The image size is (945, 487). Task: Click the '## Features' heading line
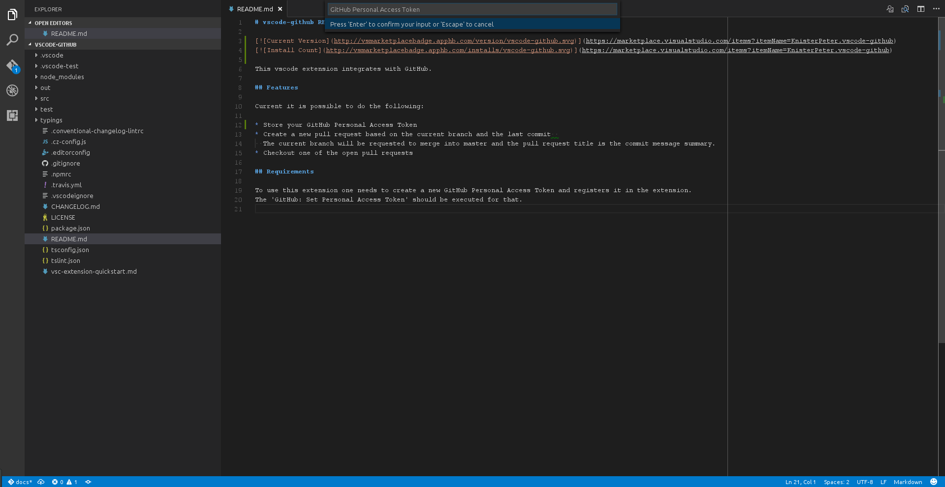277,87
